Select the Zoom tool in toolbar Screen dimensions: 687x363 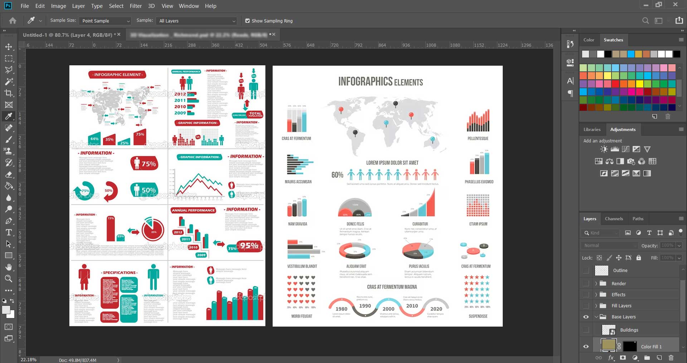(9, 279)
